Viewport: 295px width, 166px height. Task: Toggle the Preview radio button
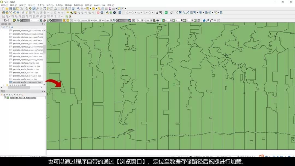pyautogui.click(x=117, y=20)
